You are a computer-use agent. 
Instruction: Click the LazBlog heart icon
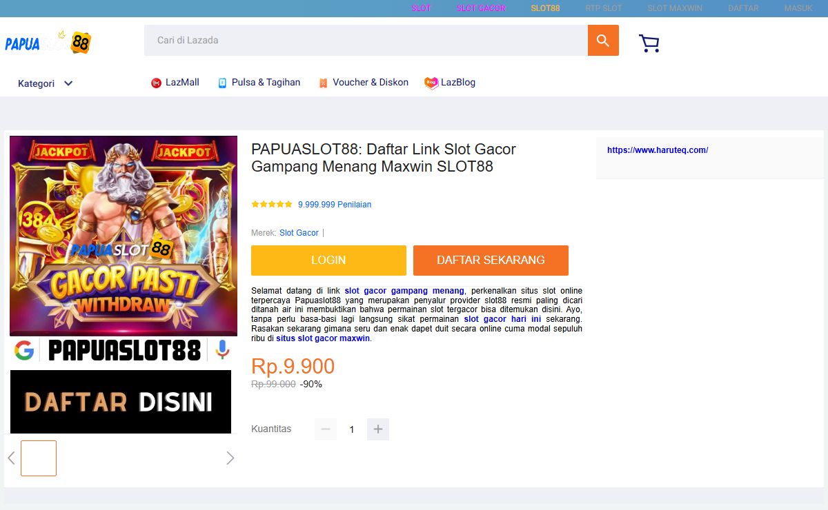(x=431, y=83)
